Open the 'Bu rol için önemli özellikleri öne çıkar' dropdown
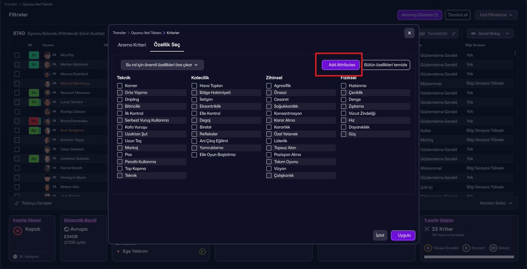527x269 pixels. click(x=162, y=65)
